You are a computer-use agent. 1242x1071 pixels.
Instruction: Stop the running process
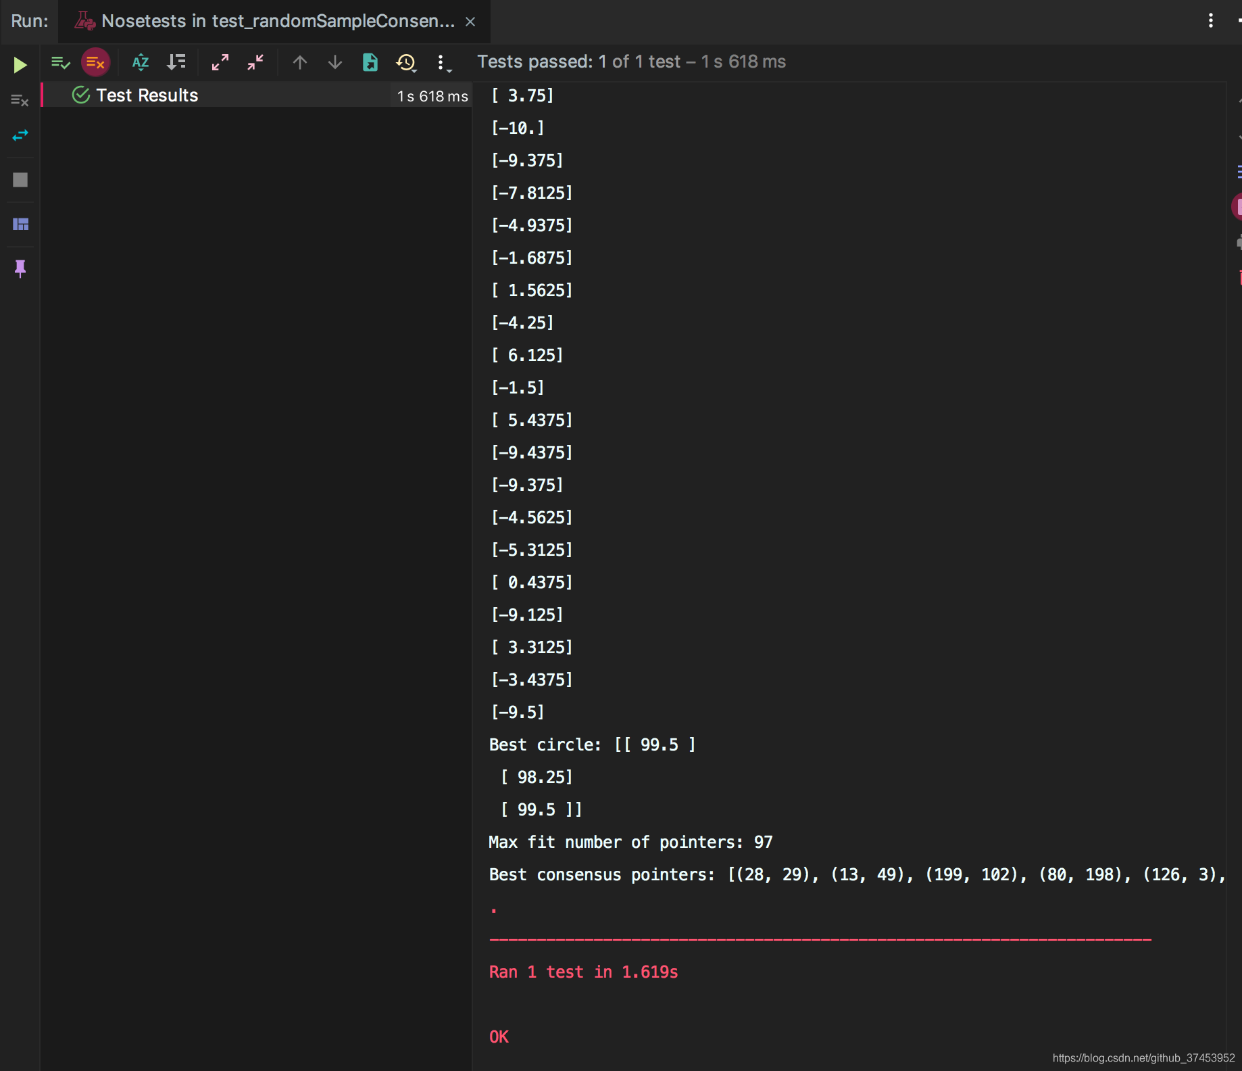coord(20,180)
